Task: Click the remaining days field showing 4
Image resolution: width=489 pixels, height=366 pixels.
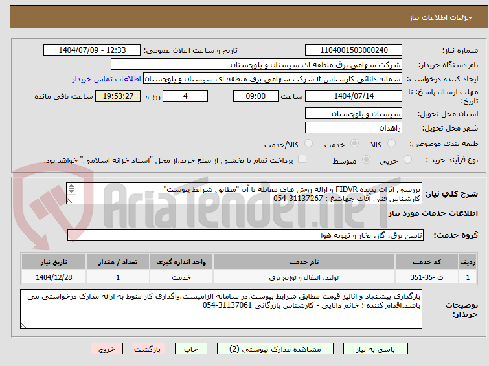Action: click(185, 96)
